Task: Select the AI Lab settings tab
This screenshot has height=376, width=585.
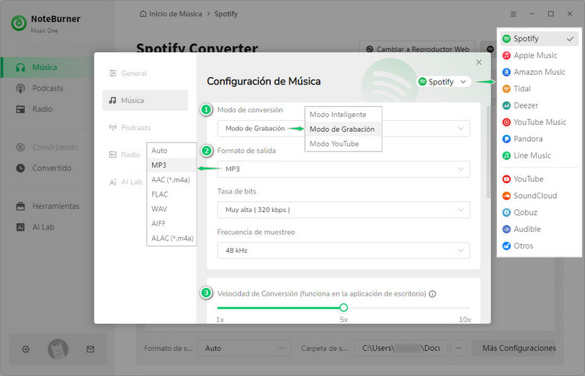Action: 125,182
